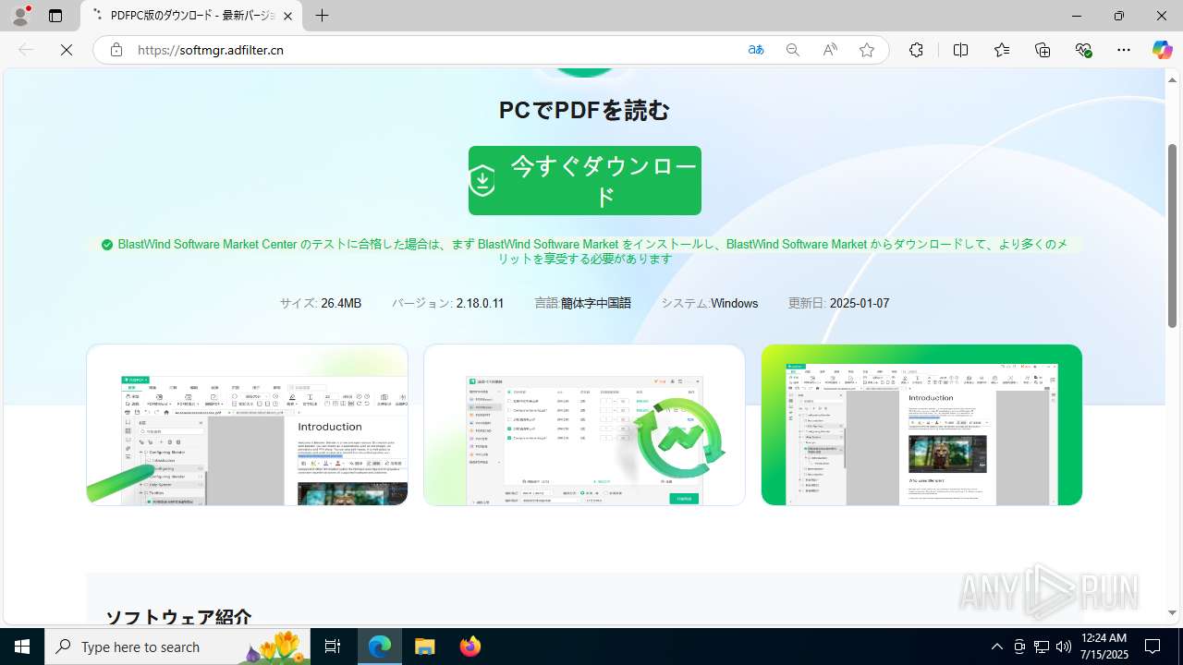The height and width of the screenshot is (665, 1183).
Task: Click the PCでPDFを読む heading
Action: click(584, 111)
